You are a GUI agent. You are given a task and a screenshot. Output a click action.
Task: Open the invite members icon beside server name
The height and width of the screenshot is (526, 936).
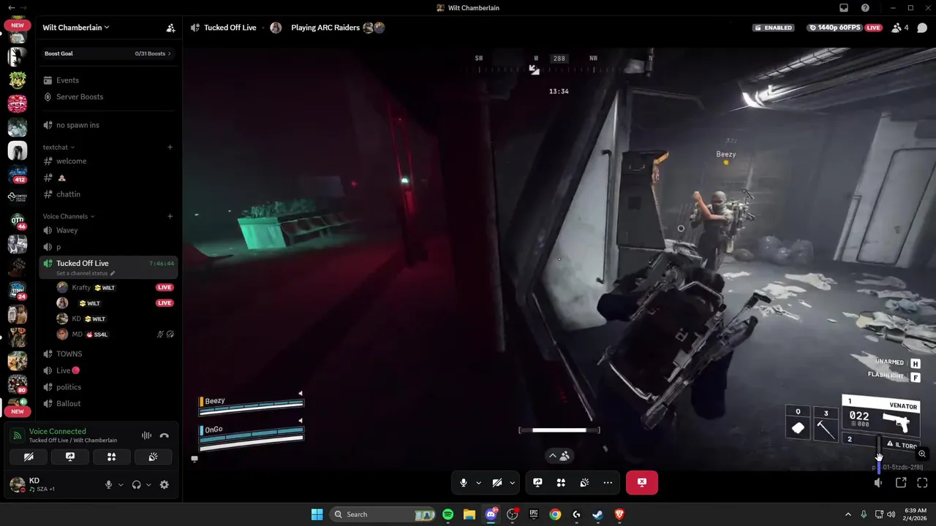click(x=170, y=28)
